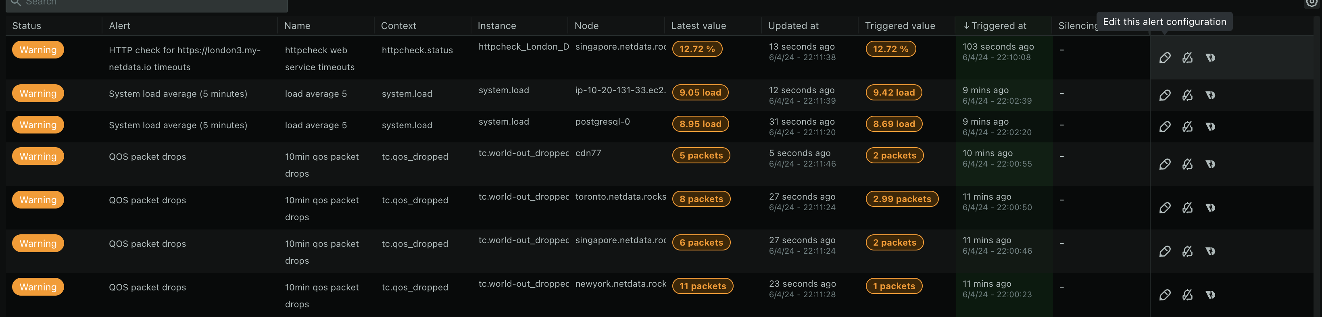This screenshot has width=1322, height=317.
Task: Open Netdata chart icon for the newyork QOS alert
Action: click(x=1211, y=295)
